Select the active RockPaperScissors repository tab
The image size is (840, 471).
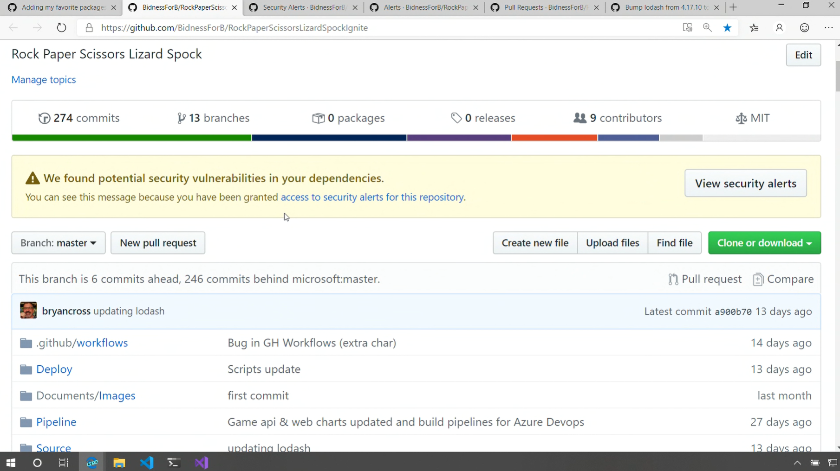coord(182,7)
